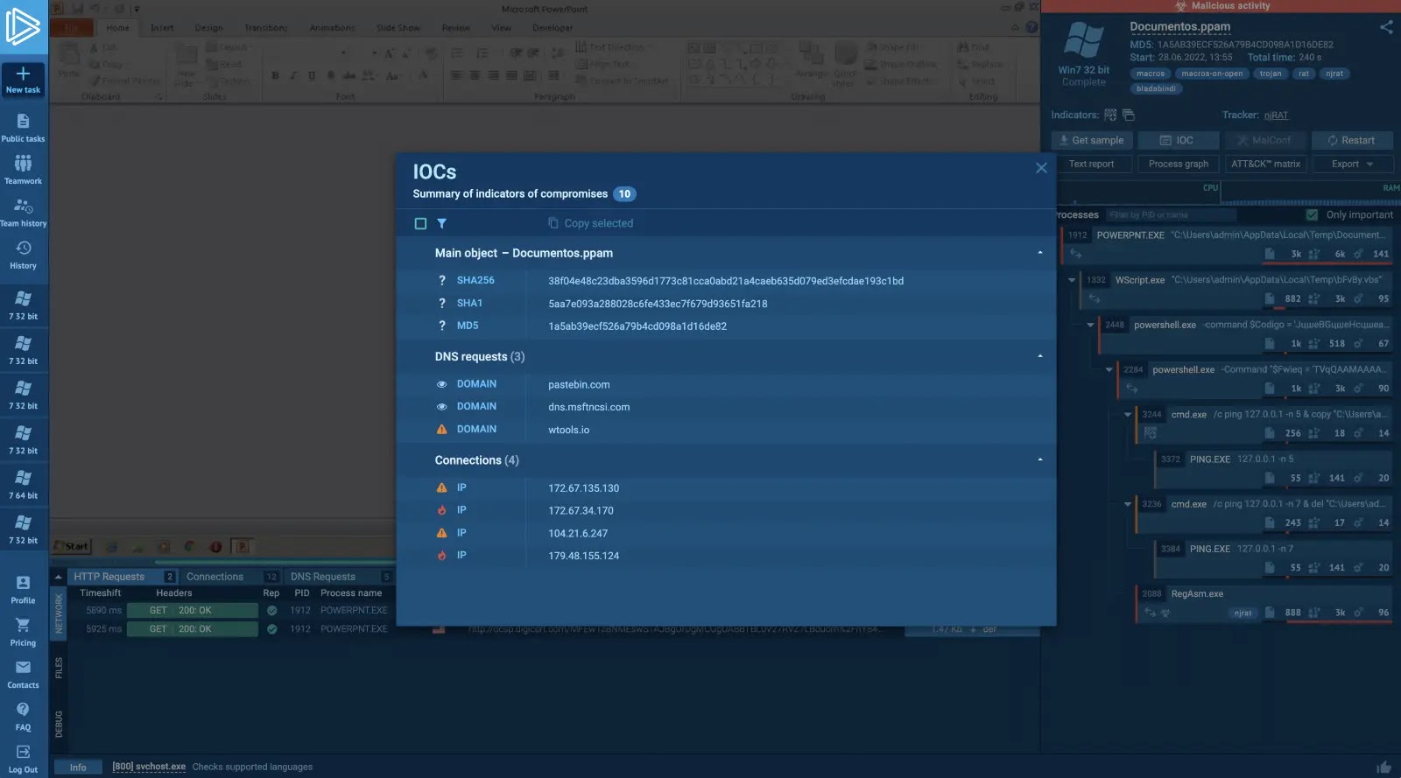
Task: Collapse cmd.exe 3244 process node
Action: 1127,415
